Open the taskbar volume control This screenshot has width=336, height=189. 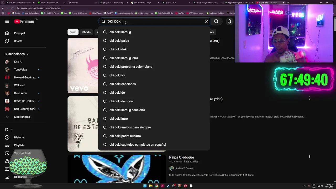[322, 186]
